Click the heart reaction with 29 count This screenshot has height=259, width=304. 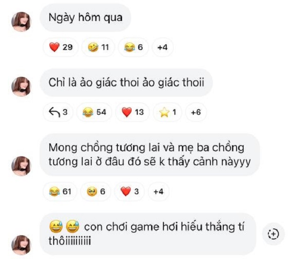61,47
